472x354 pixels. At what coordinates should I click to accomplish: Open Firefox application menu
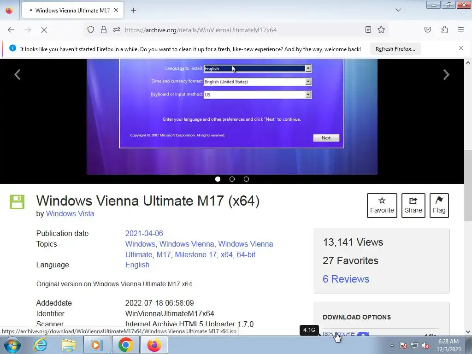pos(461,29)
